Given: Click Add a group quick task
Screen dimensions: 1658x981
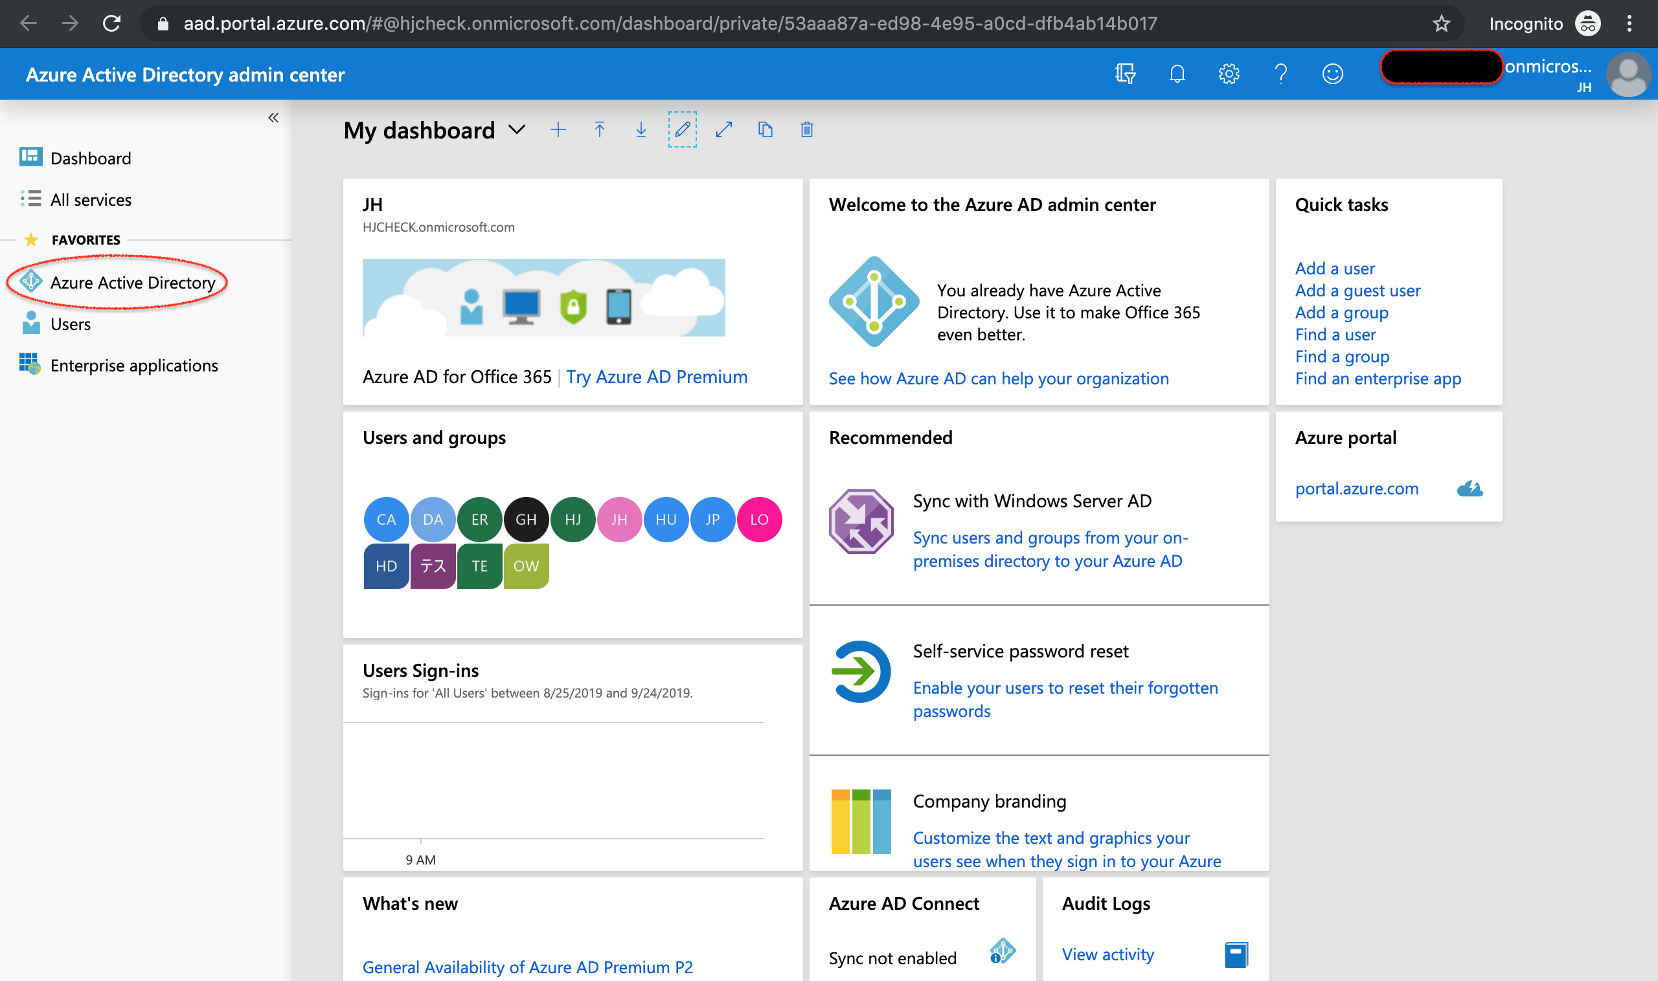Looking at the screenshot, I should tap(1341, 313).
